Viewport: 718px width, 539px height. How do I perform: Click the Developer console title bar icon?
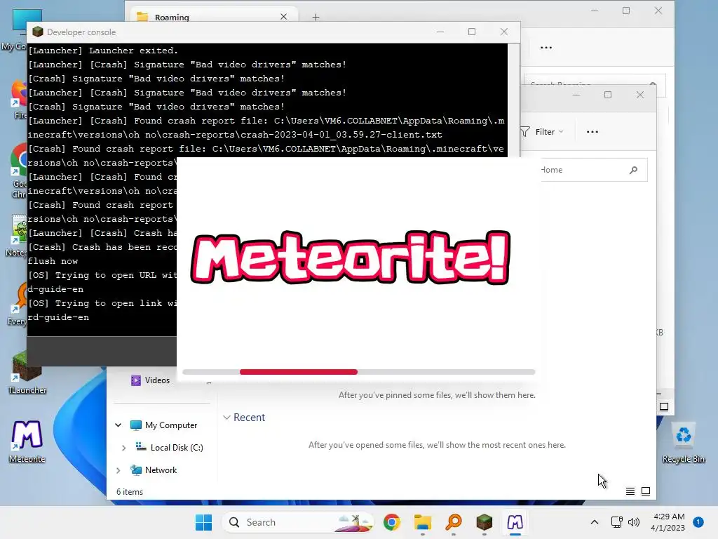(38, 32)
